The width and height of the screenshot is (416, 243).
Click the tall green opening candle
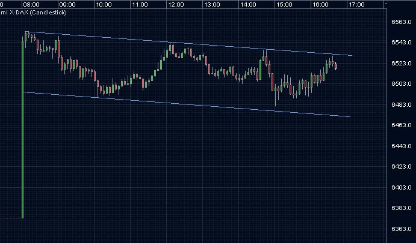click(x=22, y=130)
